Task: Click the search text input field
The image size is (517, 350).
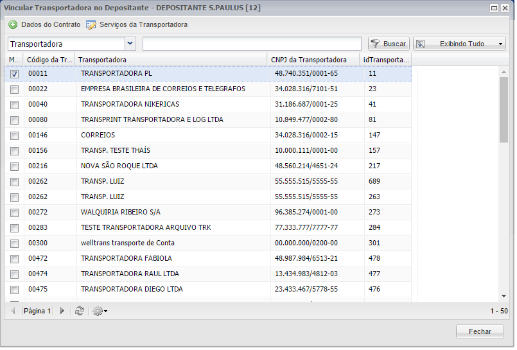Action: (252, 44)
